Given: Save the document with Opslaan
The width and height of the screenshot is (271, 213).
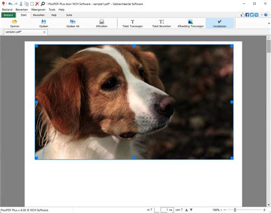Looking at the screenshot, I should pyautogui.click(x=43, y=23).
